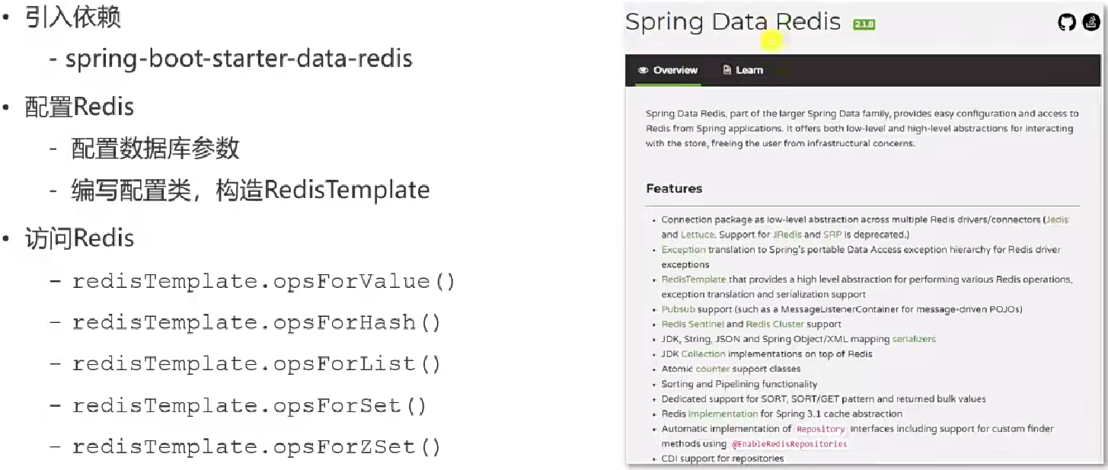
Task: Open the Atomic counter link
Action: coord(712,369)
